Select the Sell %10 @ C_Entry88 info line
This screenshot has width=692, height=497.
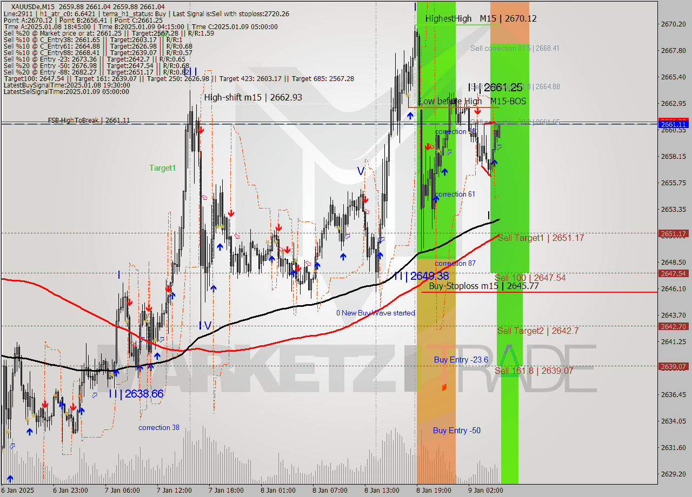pos(98,52)
